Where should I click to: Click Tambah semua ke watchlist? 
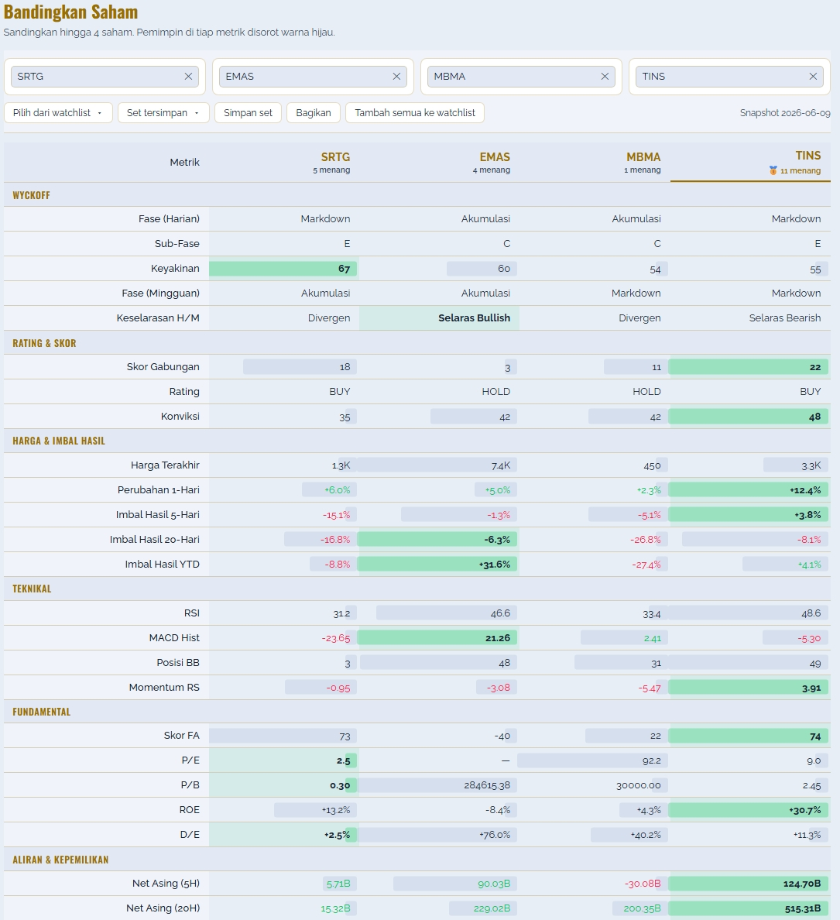click(x=415, y=112)
